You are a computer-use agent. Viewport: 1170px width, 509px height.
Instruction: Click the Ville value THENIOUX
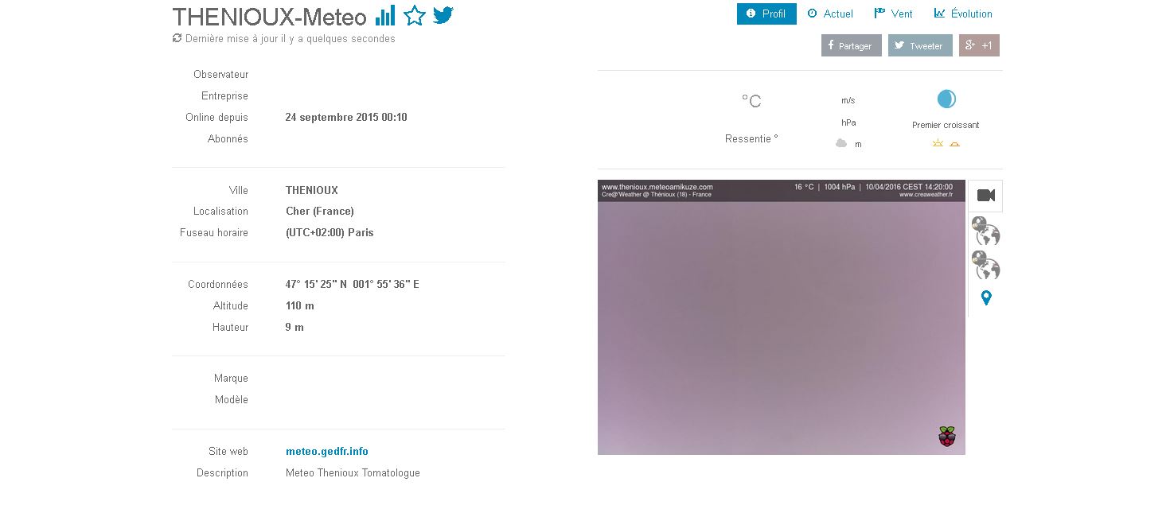click(312, 190)
